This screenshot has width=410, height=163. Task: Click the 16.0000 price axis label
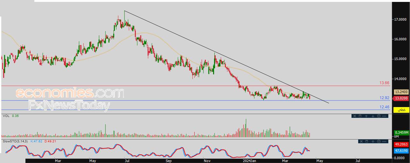pyautogui.click(x=401, y=39)
